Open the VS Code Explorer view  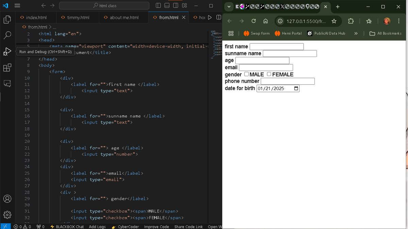pyautogui.click(x=7, y=19)
